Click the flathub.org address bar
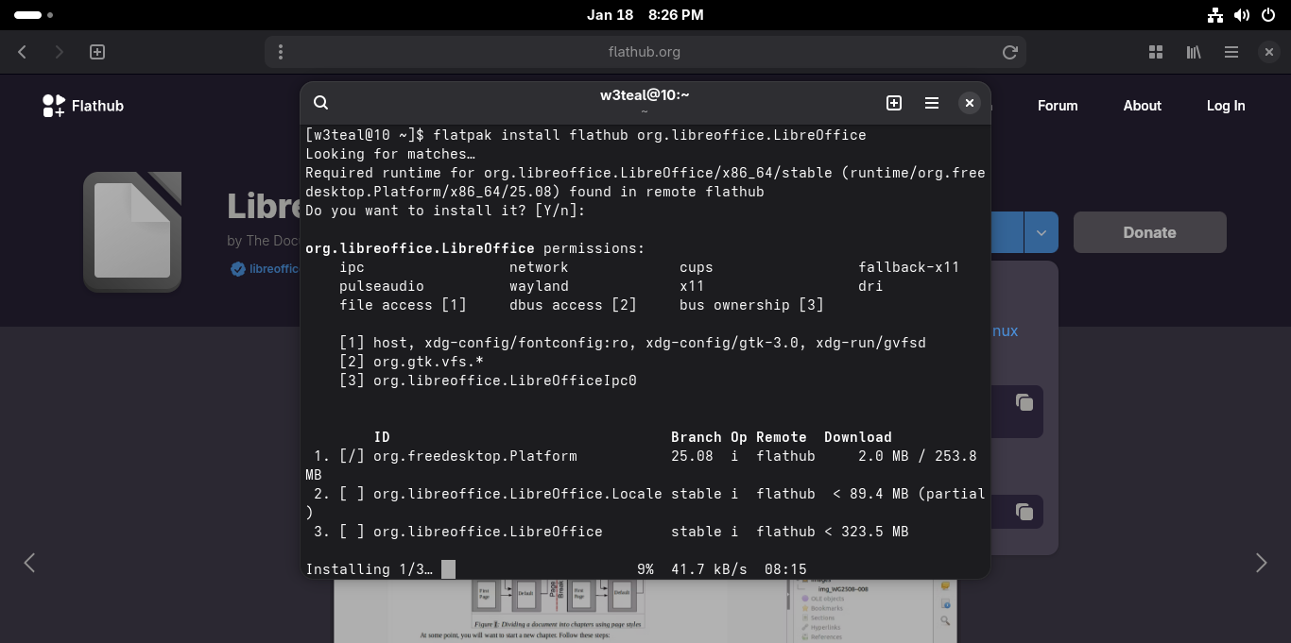The image size is (1291, 643). coord(645,52)
